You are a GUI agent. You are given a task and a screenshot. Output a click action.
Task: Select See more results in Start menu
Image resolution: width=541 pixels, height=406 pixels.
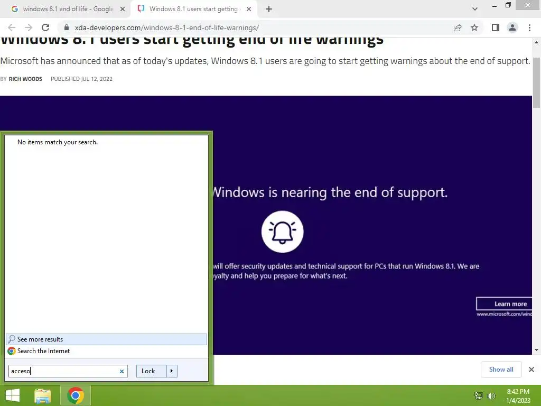(x=106, y=339)
